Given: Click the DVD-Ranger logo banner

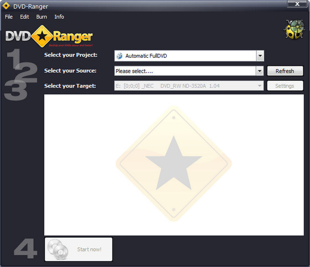Looking at the screenshot, I should pyautogui.click(x=49, y=37).
